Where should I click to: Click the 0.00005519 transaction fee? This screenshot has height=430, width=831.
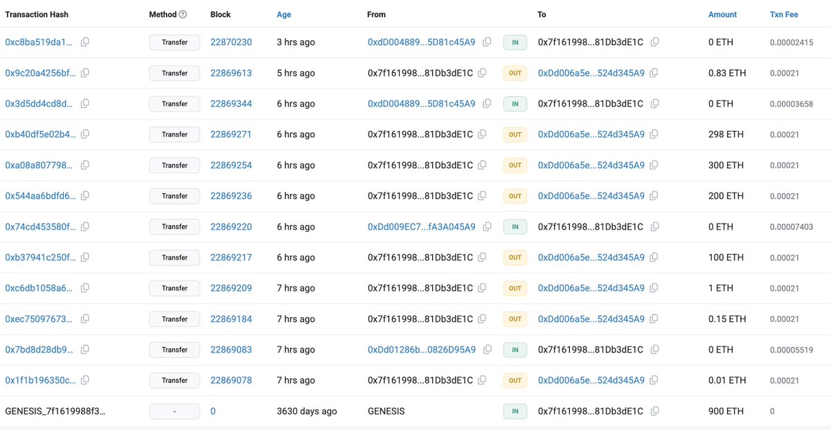(792, 350)
